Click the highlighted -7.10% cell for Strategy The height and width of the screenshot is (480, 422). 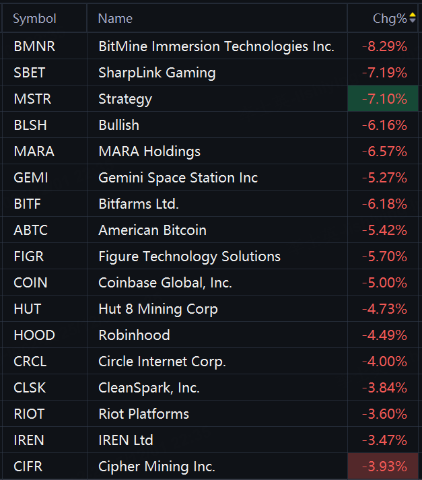pos(384,99)
